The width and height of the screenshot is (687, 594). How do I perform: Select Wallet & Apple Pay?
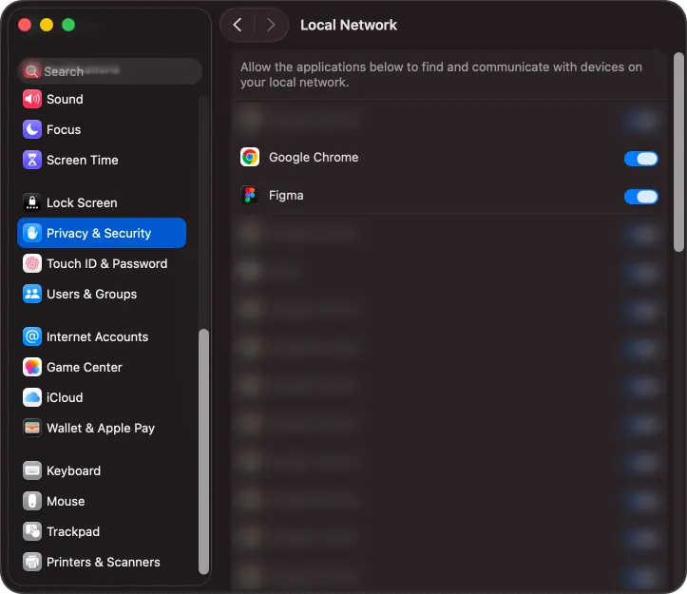pos(102,428)
